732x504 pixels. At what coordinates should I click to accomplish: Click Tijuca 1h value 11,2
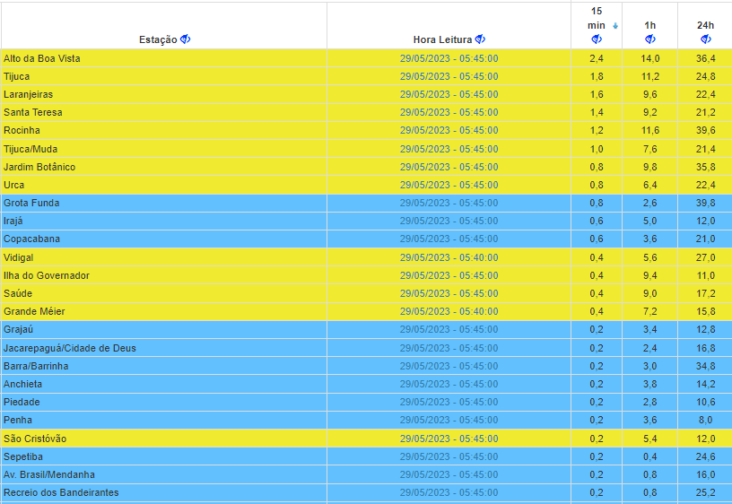[650, 76]
